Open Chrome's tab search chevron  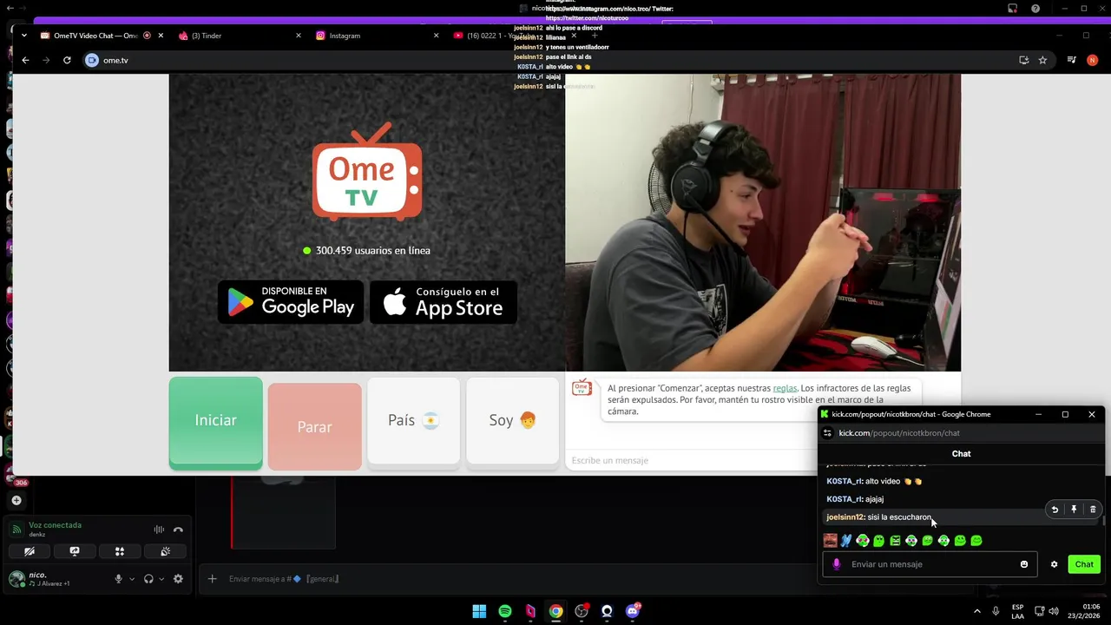click(24, 36)
